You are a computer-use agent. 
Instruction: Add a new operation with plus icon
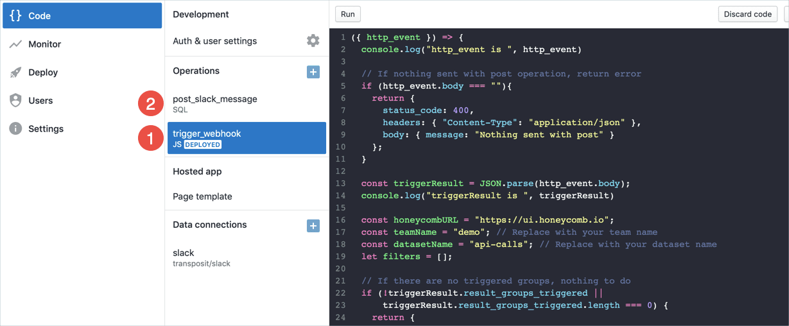click(x=313, y=72)
